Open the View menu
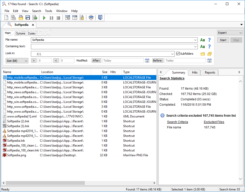Screen dimensions: 245x192 coord(25,11)
